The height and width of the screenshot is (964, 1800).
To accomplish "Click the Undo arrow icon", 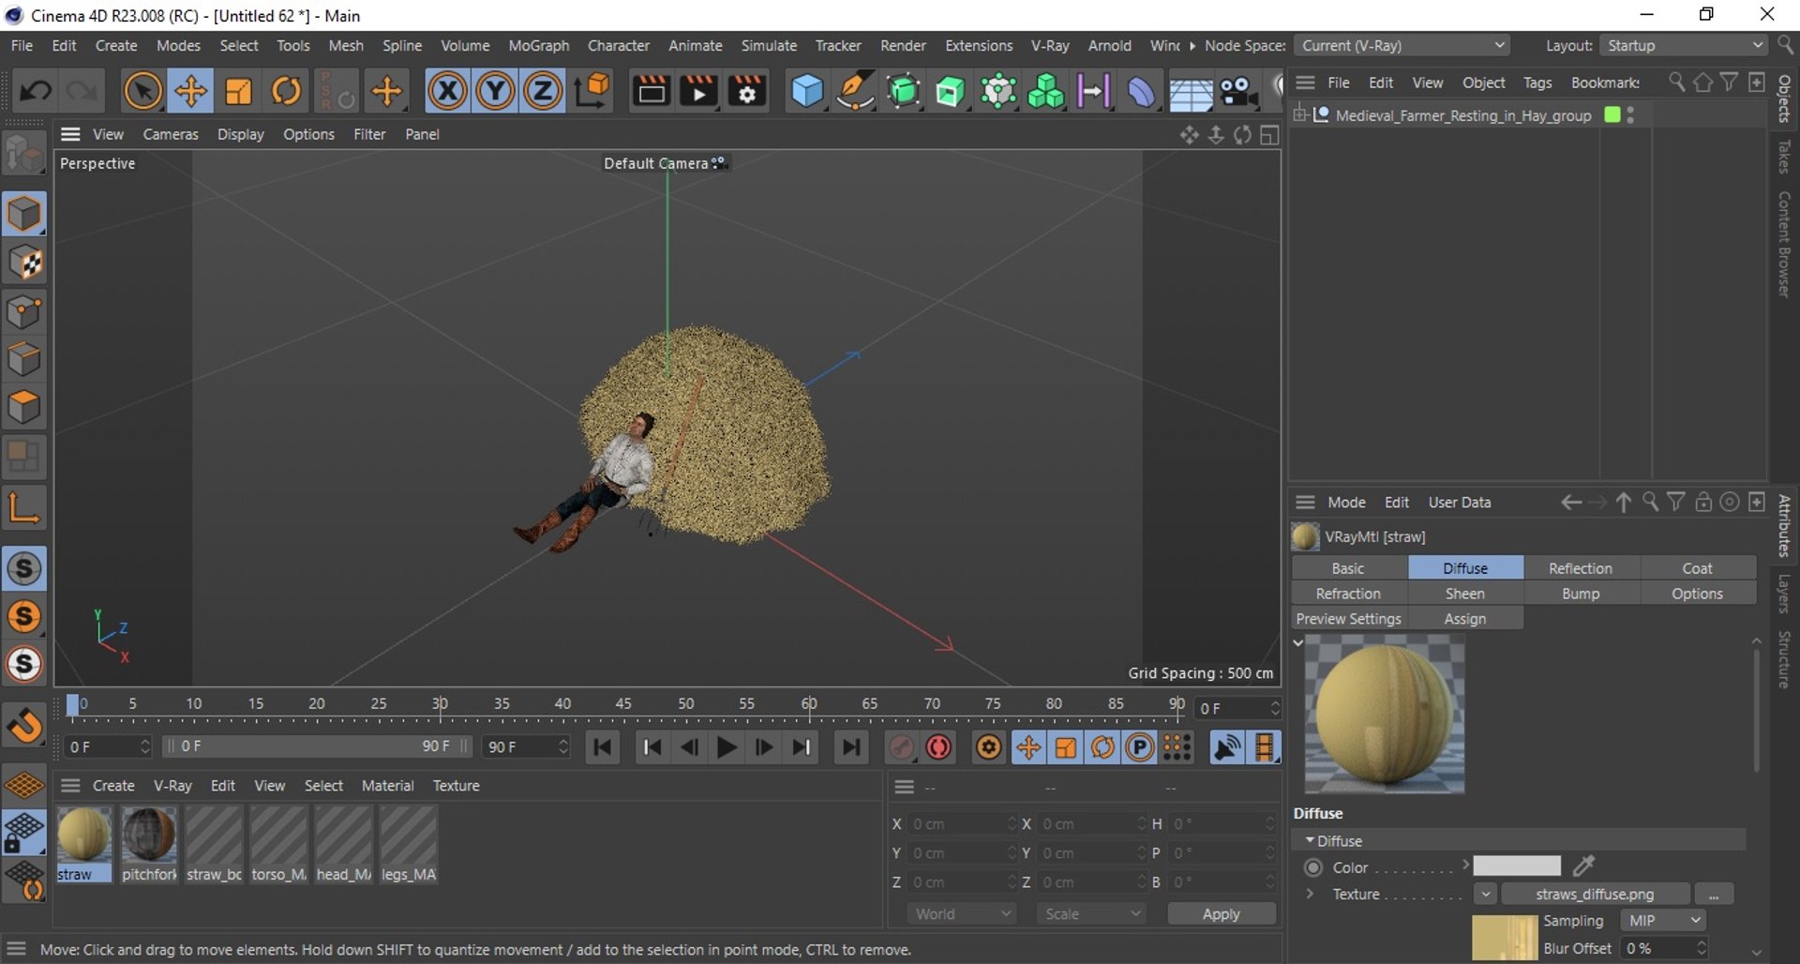I will coord(36,91).
